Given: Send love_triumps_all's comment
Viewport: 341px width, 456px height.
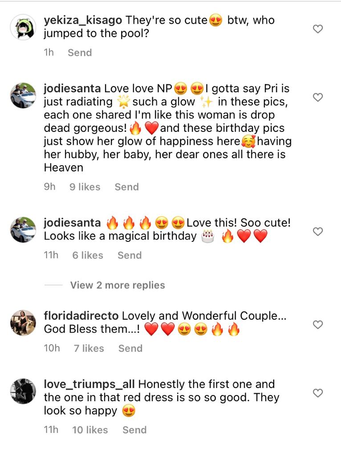Looking at the screenshot, I should point(134,430).
